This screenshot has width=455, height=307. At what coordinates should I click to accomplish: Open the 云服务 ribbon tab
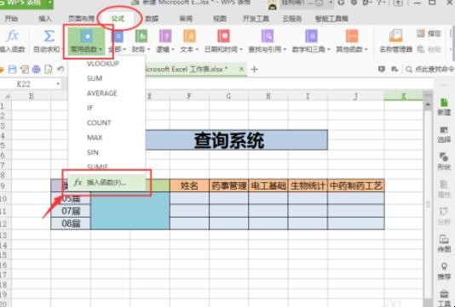(292, 19)
